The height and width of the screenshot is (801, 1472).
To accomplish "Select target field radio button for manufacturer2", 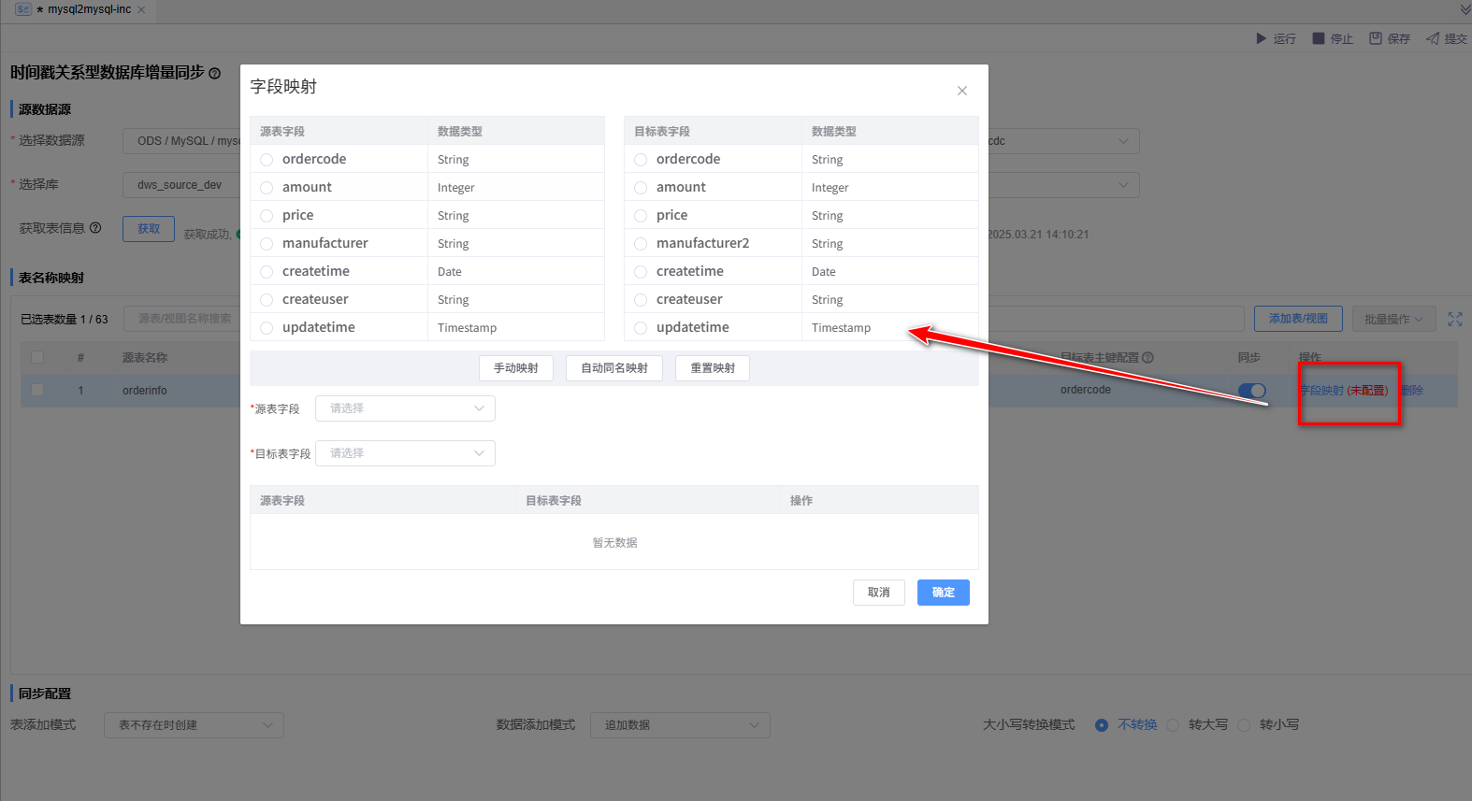I will point(641,244).
